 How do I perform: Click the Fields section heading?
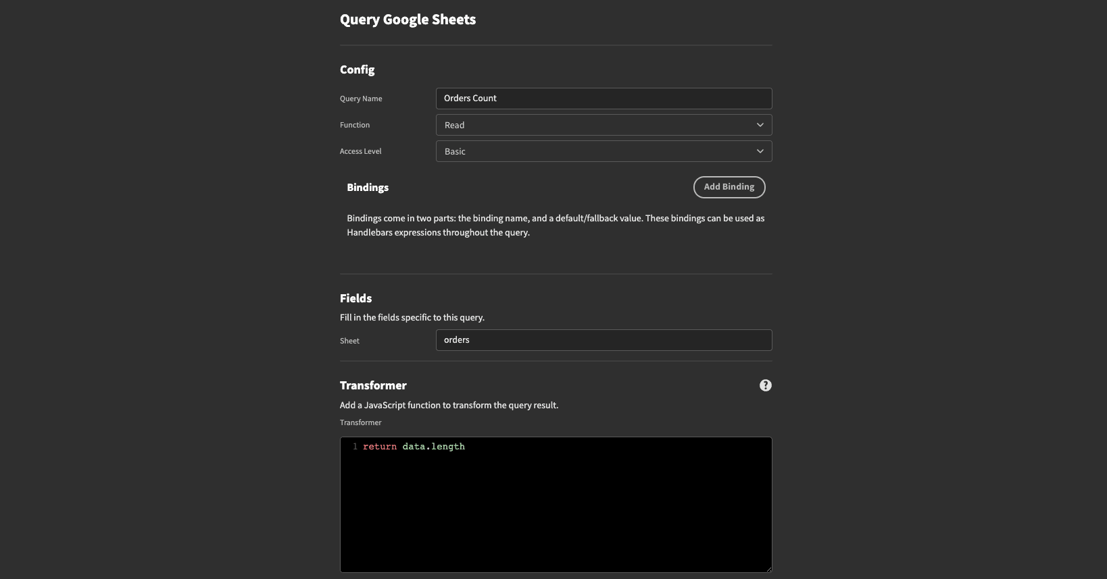pos(355,298)
